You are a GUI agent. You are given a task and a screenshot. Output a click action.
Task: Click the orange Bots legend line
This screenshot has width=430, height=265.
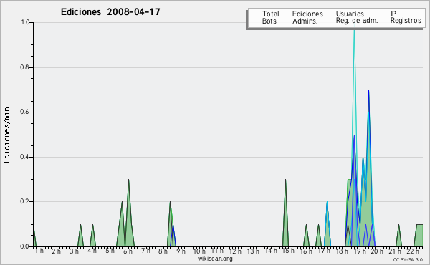pyautogui.click(x=254, y=21)
